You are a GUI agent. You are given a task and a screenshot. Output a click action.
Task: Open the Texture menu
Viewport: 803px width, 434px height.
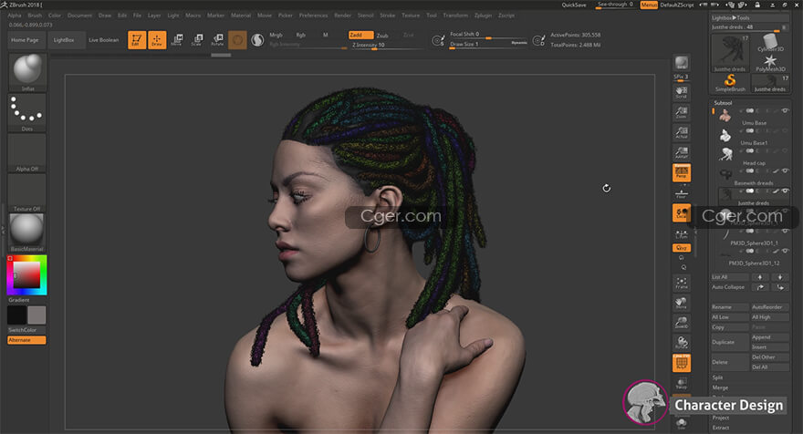411,15
